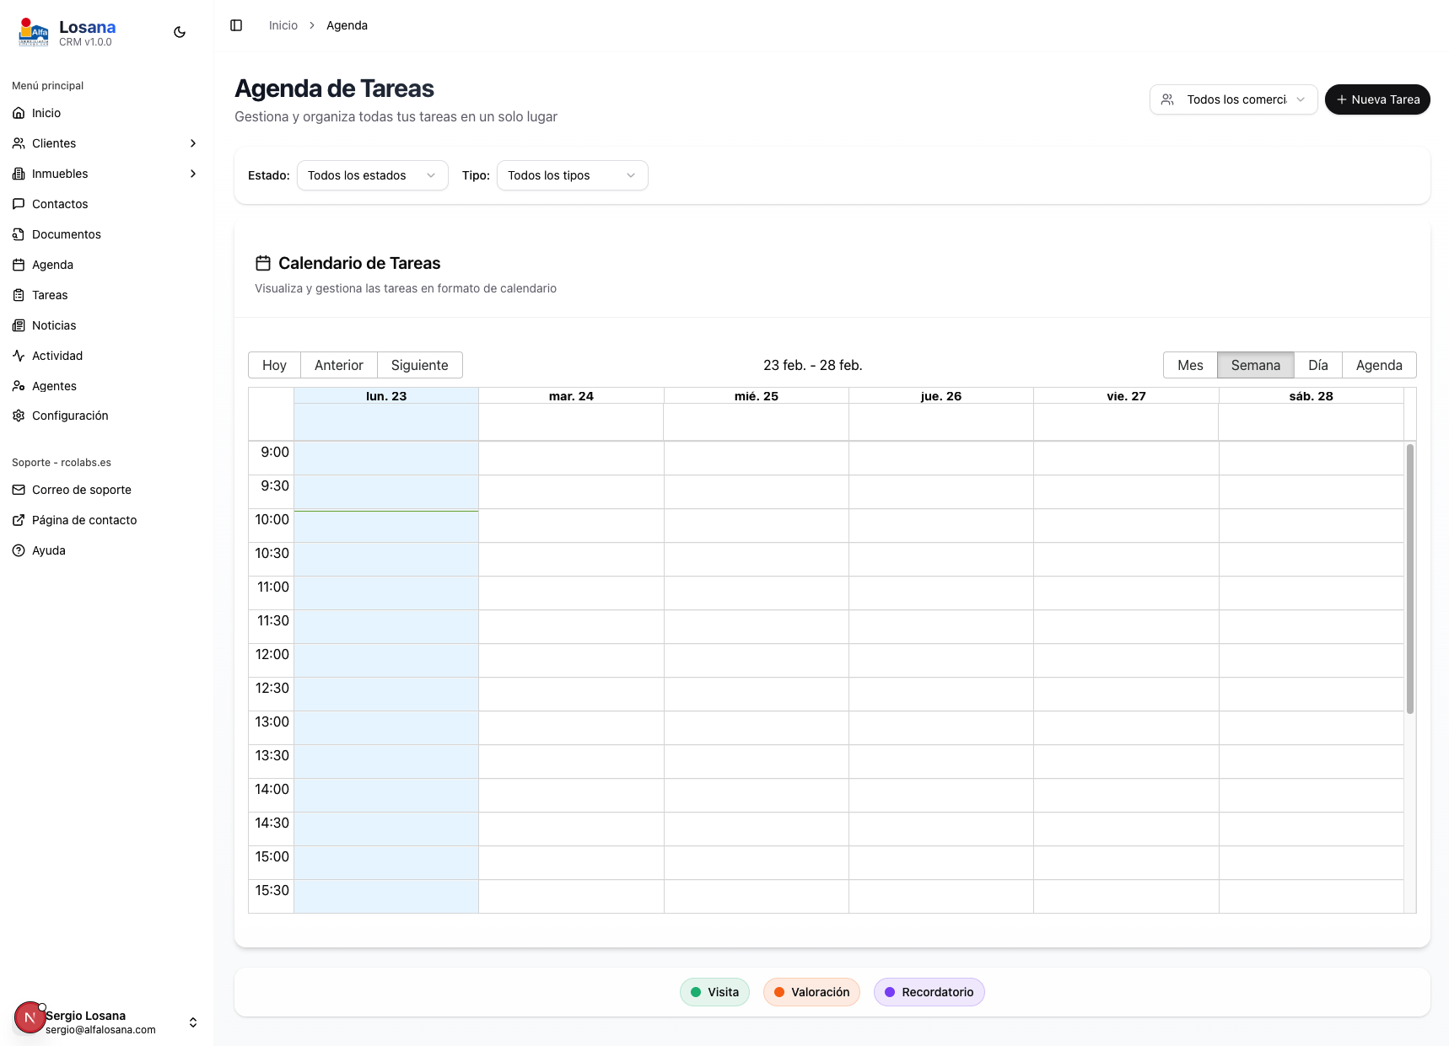Switch calendar to Mes view
The width and height of the screenshot is (1449, 1046).
click(x=1190, y=365)
